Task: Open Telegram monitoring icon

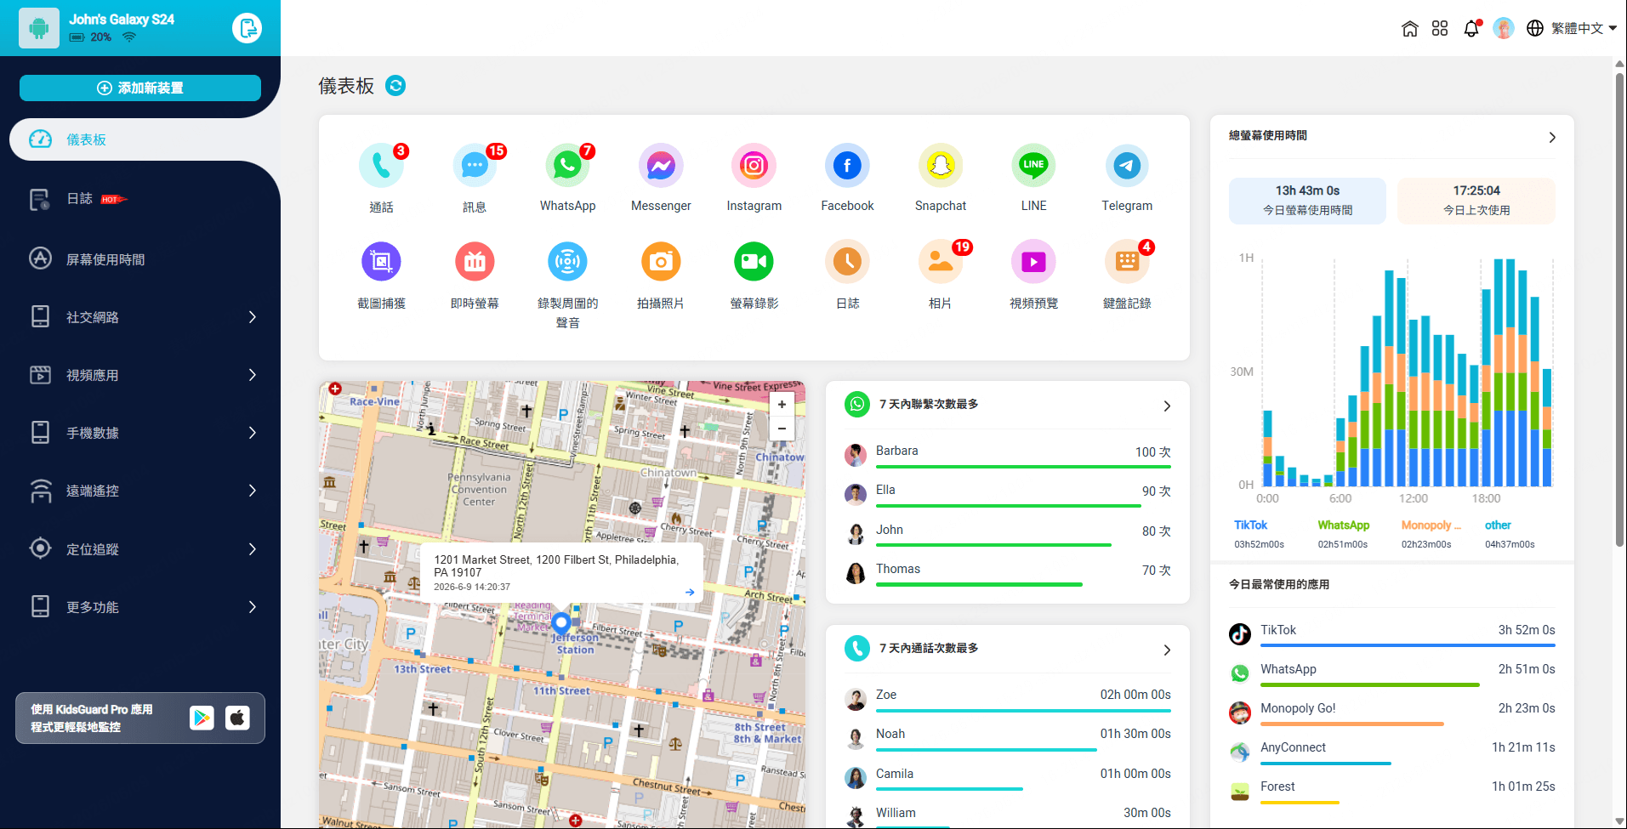Action: [1127, 166]
